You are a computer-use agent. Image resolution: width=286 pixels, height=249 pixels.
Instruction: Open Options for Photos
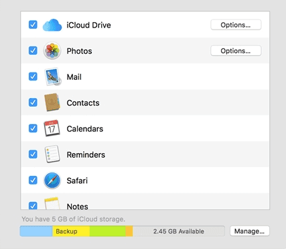(x=236, y=51)
